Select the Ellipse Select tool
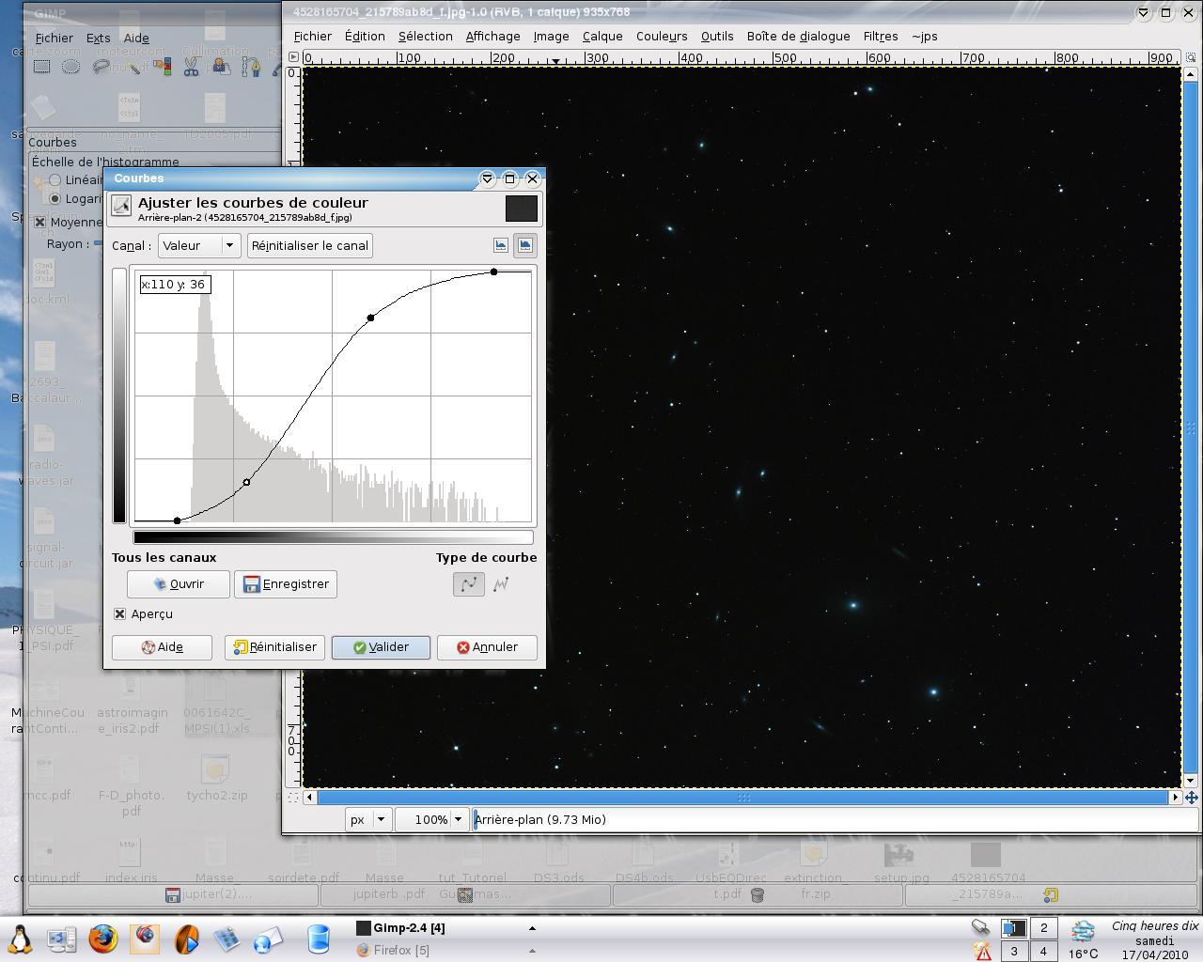Screen dimensions: 1203x962 70,67
